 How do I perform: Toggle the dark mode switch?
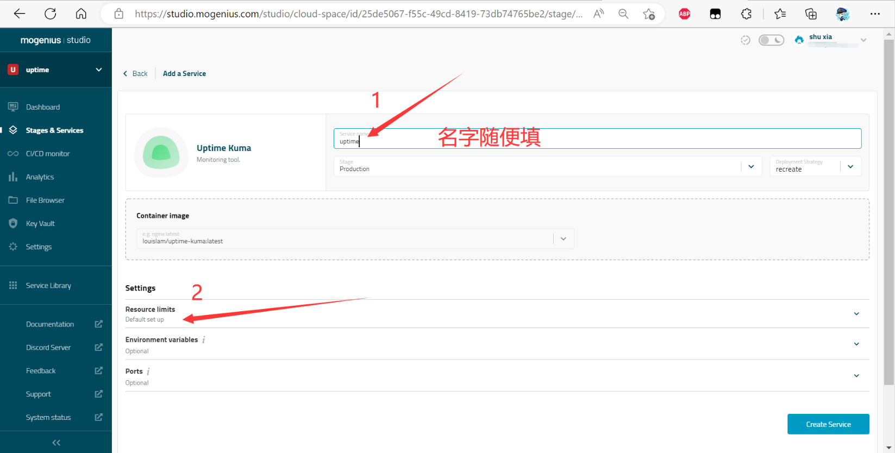771,40
